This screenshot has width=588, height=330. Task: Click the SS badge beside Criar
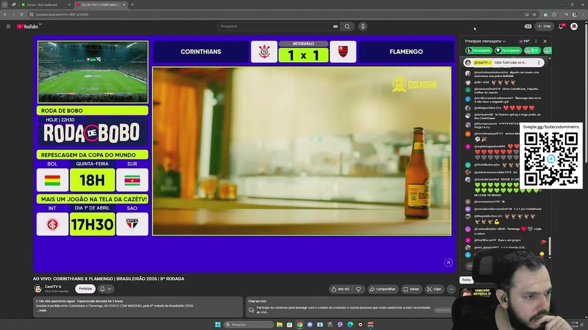pyautogui.click(x=528, y=26)
